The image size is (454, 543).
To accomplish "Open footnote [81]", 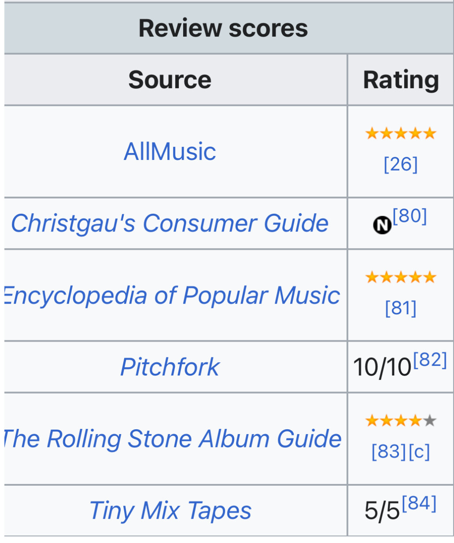I will [400, 308].
